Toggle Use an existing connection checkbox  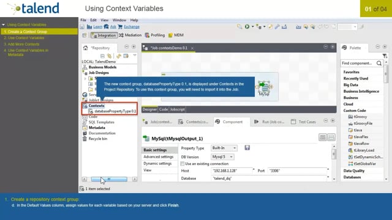point(183,164)
